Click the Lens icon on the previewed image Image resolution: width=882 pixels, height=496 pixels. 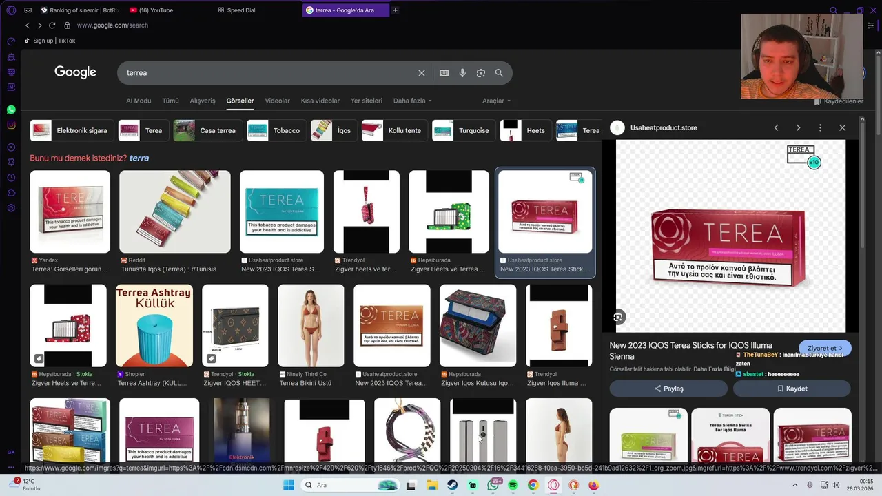coord(618,318)
